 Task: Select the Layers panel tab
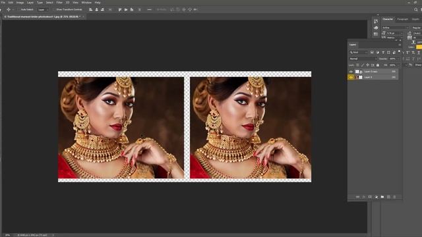click(x=353, y=45)
